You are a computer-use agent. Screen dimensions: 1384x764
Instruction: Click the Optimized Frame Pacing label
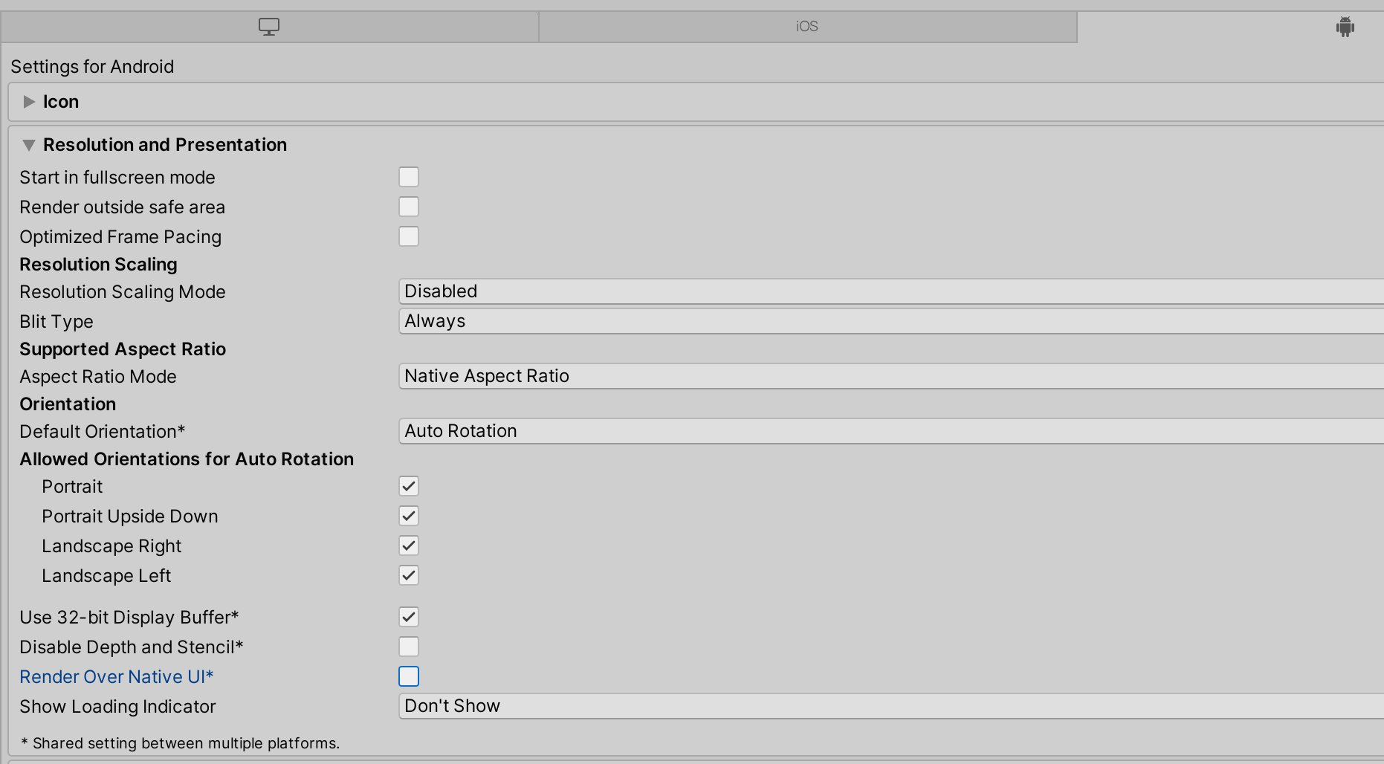point(120,237)
